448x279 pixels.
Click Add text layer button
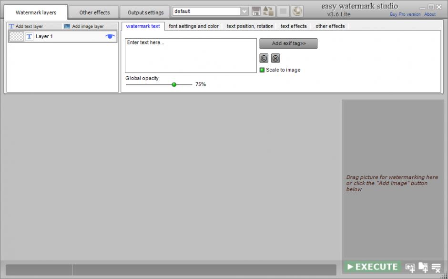click(x=26, y=26)
